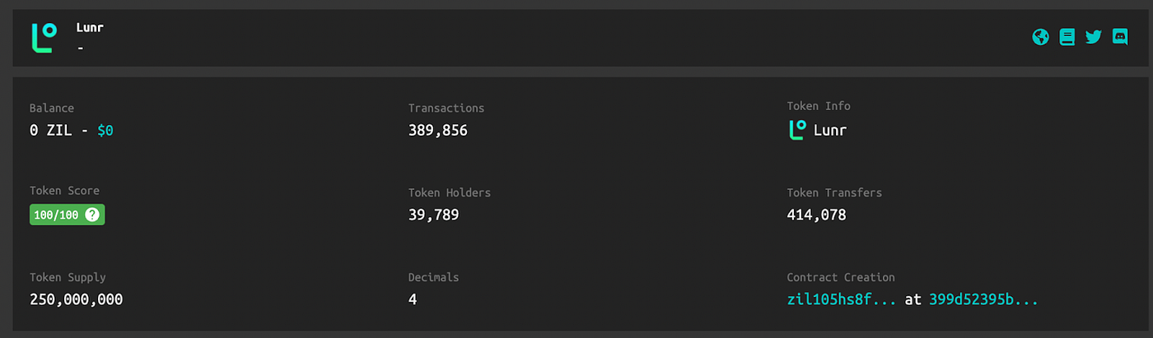Click the Lunr logo under Token Info
Image resolution: width=1153 pixels, height=338 pixels.
tap(796, 130)
